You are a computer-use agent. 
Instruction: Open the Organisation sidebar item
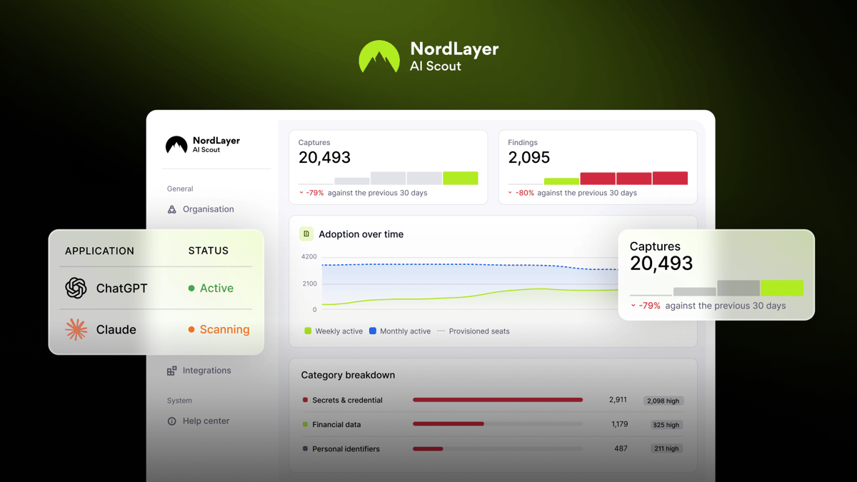click(x=201, y=209)
